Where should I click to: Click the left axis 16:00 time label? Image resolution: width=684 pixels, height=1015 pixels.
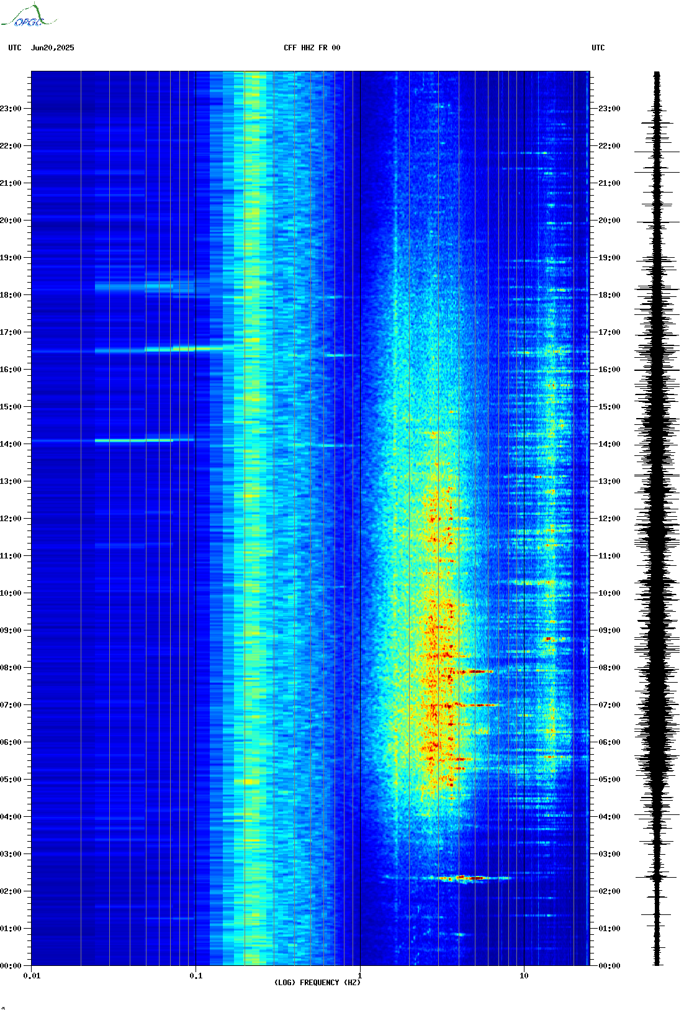point(11,370)
